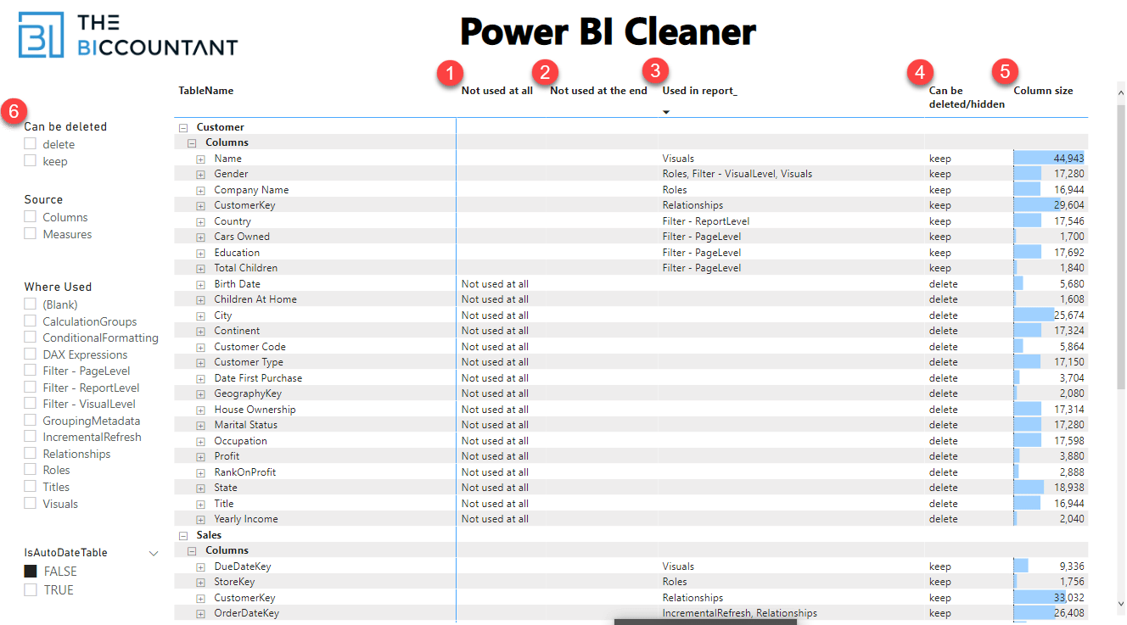Click the TableName column header
1127x625 pixels.
pos(205,91)
